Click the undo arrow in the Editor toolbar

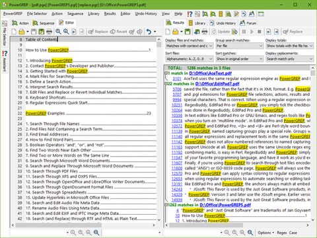tap(149, 32)
